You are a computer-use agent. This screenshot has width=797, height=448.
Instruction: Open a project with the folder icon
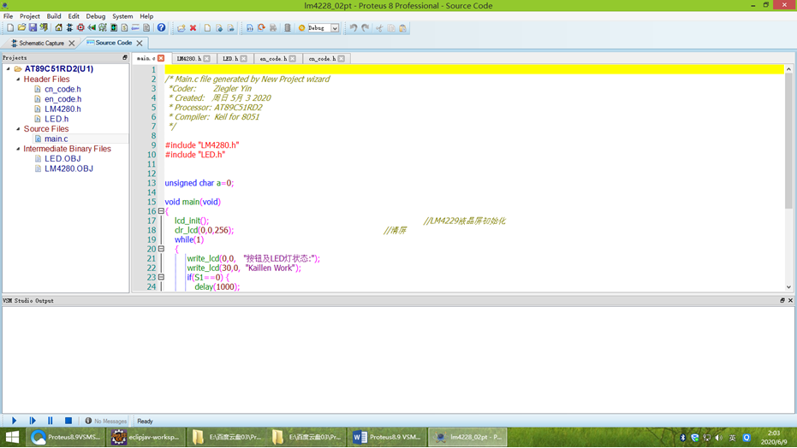[21, 28]
